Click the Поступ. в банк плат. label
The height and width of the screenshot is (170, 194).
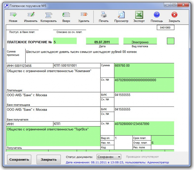coord(22,32)
